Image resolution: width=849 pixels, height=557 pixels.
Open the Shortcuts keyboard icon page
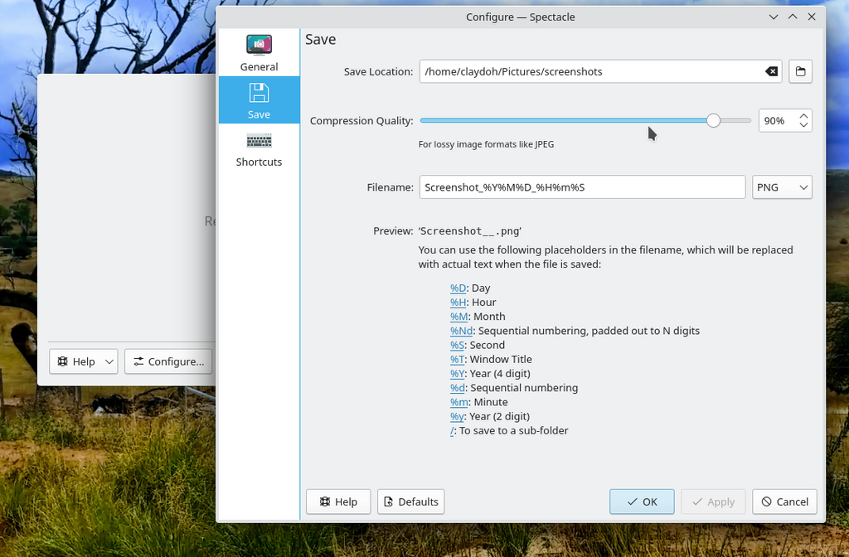(259, 140)
